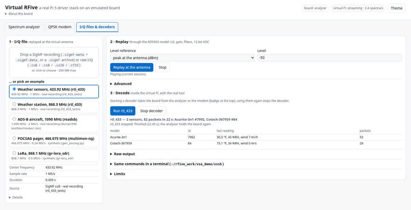Switch to the Spectrum analyzer tab
The width and height of the screenshot is (411, 210).
click(24, 27)
